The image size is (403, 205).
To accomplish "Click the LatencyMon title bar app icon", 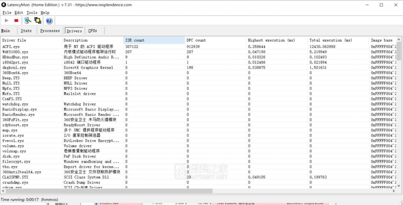I will click(x=4, y=5).
